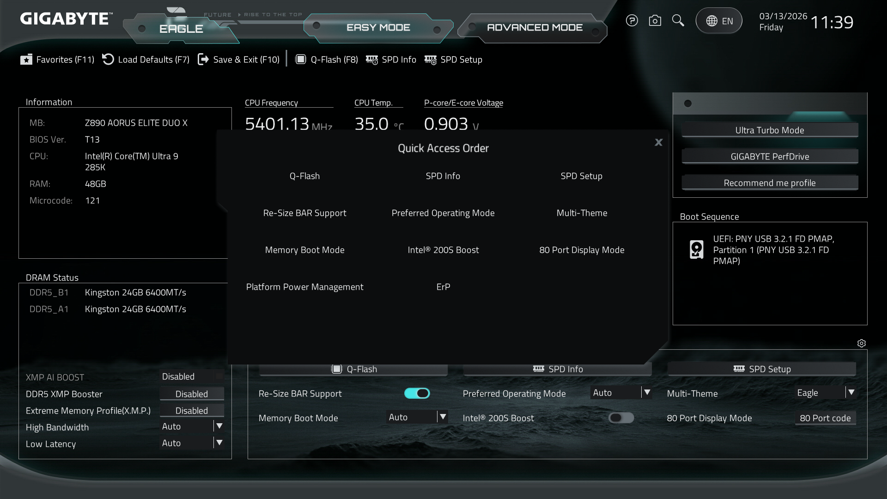Expand the Preferred Operating Mode dropdown
Viewport: 887px width, 499px height.
[647, 393]
